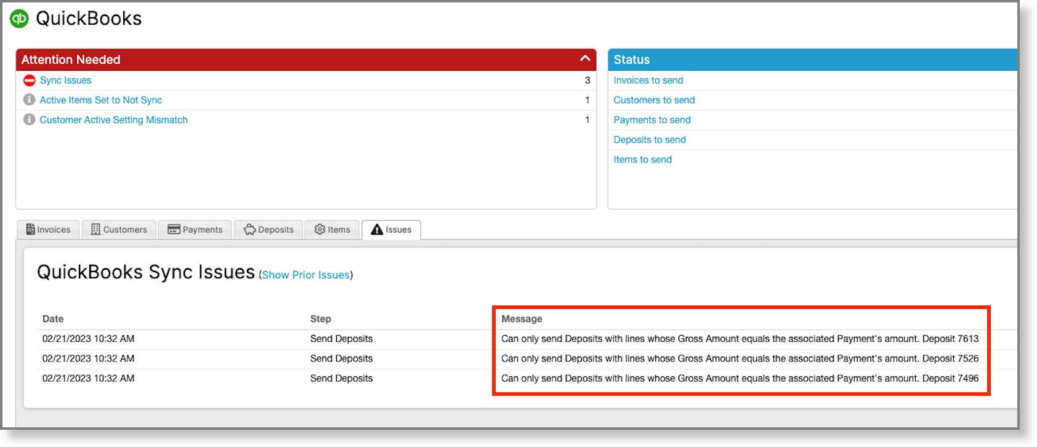Click the Customers tab building icon
The height and width of the screenshot is (447, 1037).
point(95,229)
